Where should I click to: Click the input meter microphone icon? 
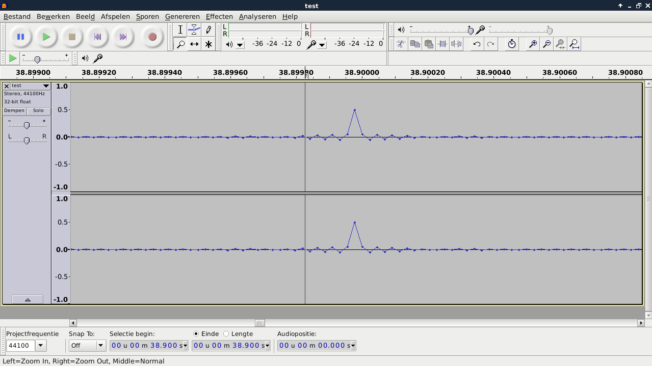[311, 44]
